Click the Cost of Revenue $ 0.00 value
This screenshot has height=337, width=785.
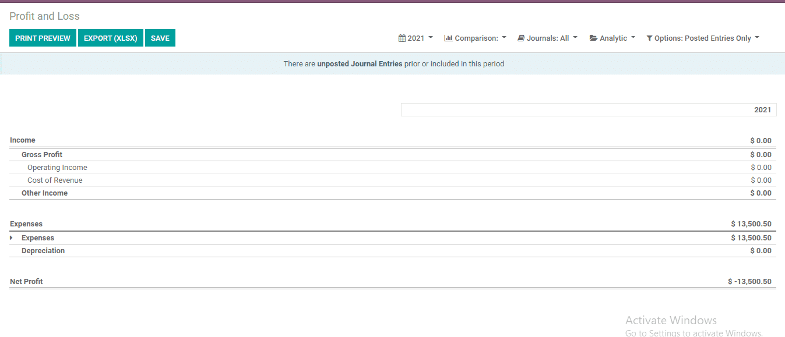pos(761,180)
